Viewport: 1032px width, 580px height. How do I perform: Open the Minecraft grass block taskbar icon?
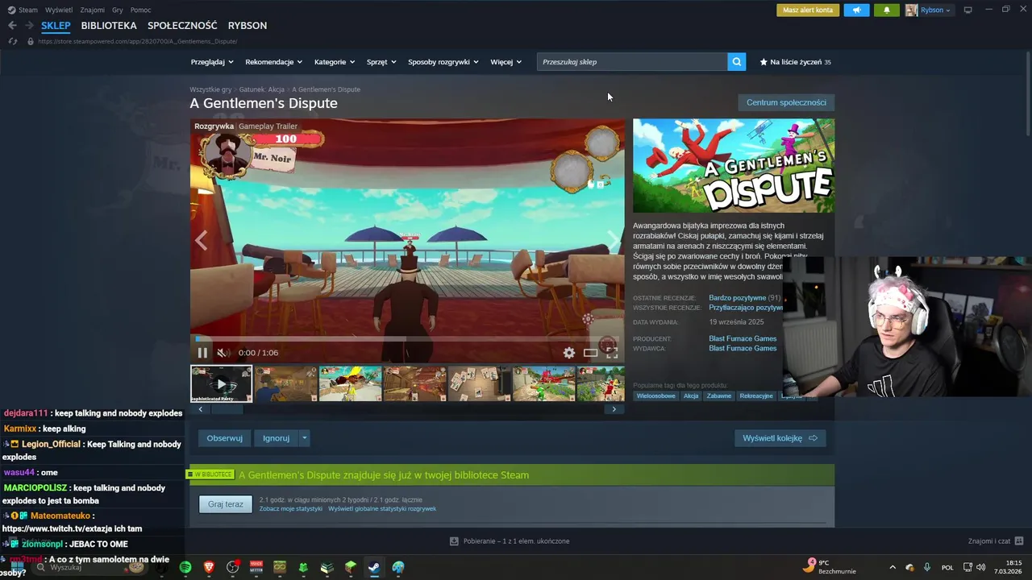[351, 567]
